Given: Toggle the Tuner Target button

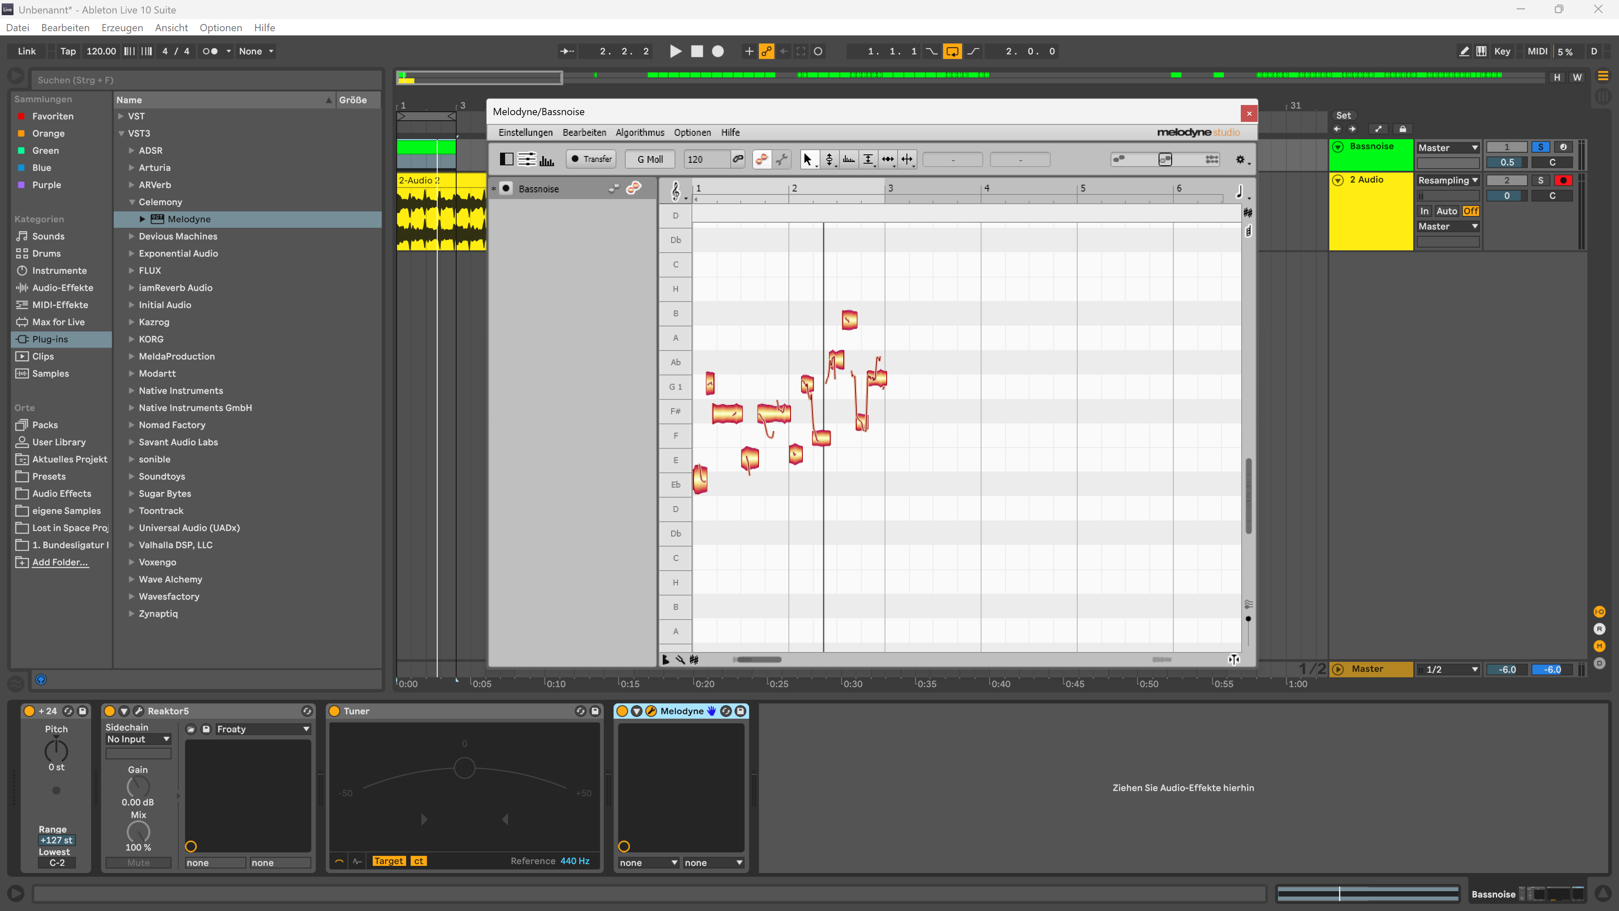Looking at the screenshot, I should 388,861.
